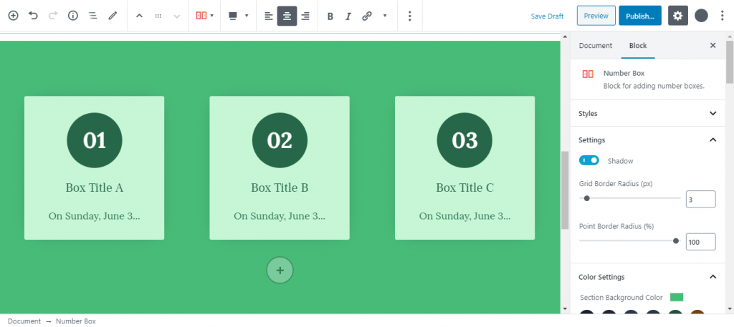
Task: Select align text right
Action: click(x=305, y=16)
